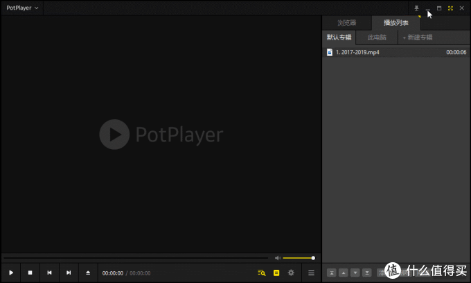
Task: Open the PotPlayer main menu dropdown
Action: point(23,8)
